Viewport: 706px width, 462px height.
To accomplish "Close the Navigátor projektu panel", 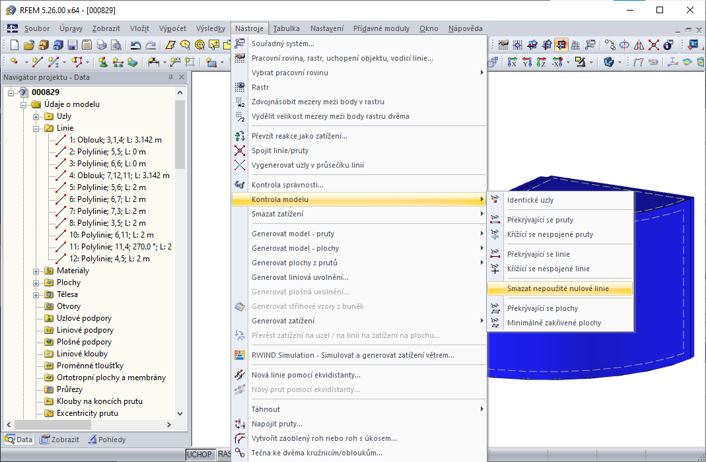I will (182, 77).
